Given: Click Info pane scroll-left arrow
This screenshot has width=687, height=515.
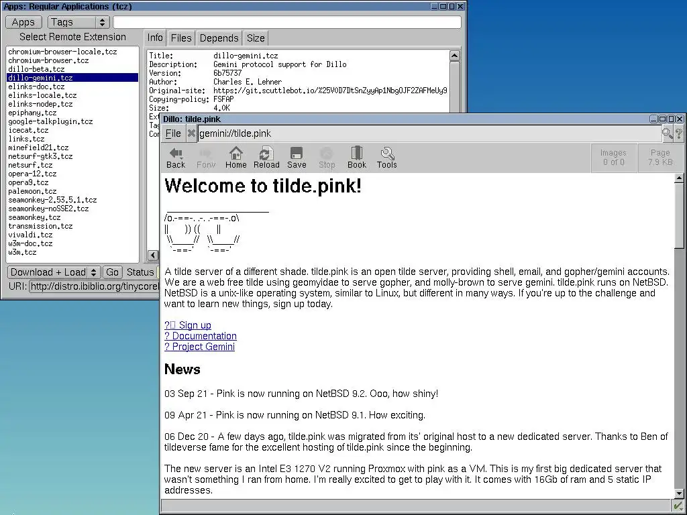Looking at the screenshot, I should click(x=153, y=255).
